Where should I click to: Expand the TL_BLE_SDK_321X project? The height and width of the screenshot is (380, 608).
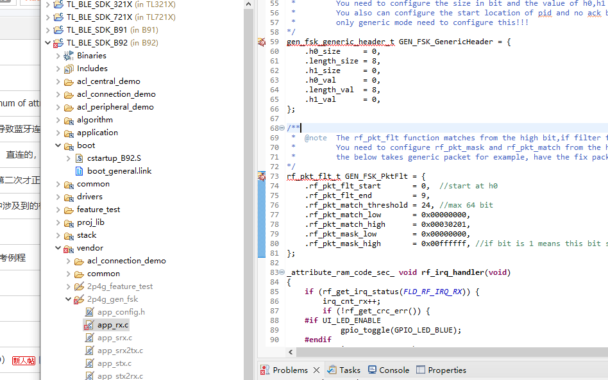coord(47,4)
